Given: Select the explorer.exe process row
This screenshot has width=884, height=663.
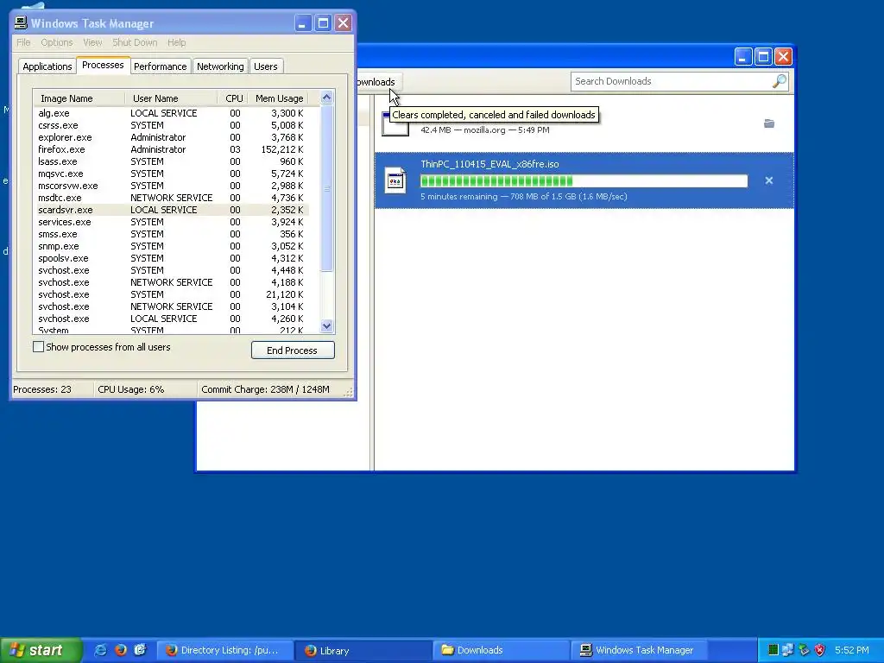Looking at the screenshot, I should pyautogui.click(x=172, y=137).
